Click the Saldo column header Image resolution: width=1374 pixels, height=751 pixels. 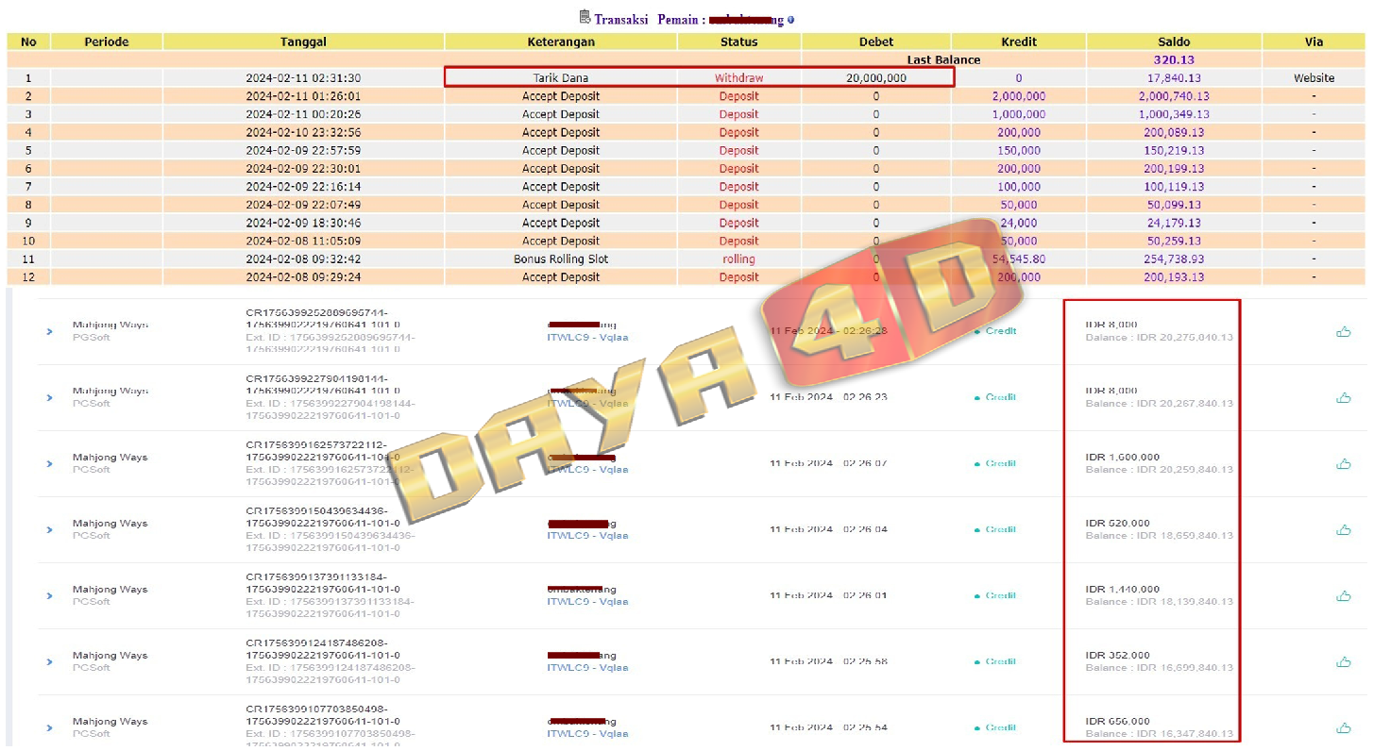(x=1174, y=42)
